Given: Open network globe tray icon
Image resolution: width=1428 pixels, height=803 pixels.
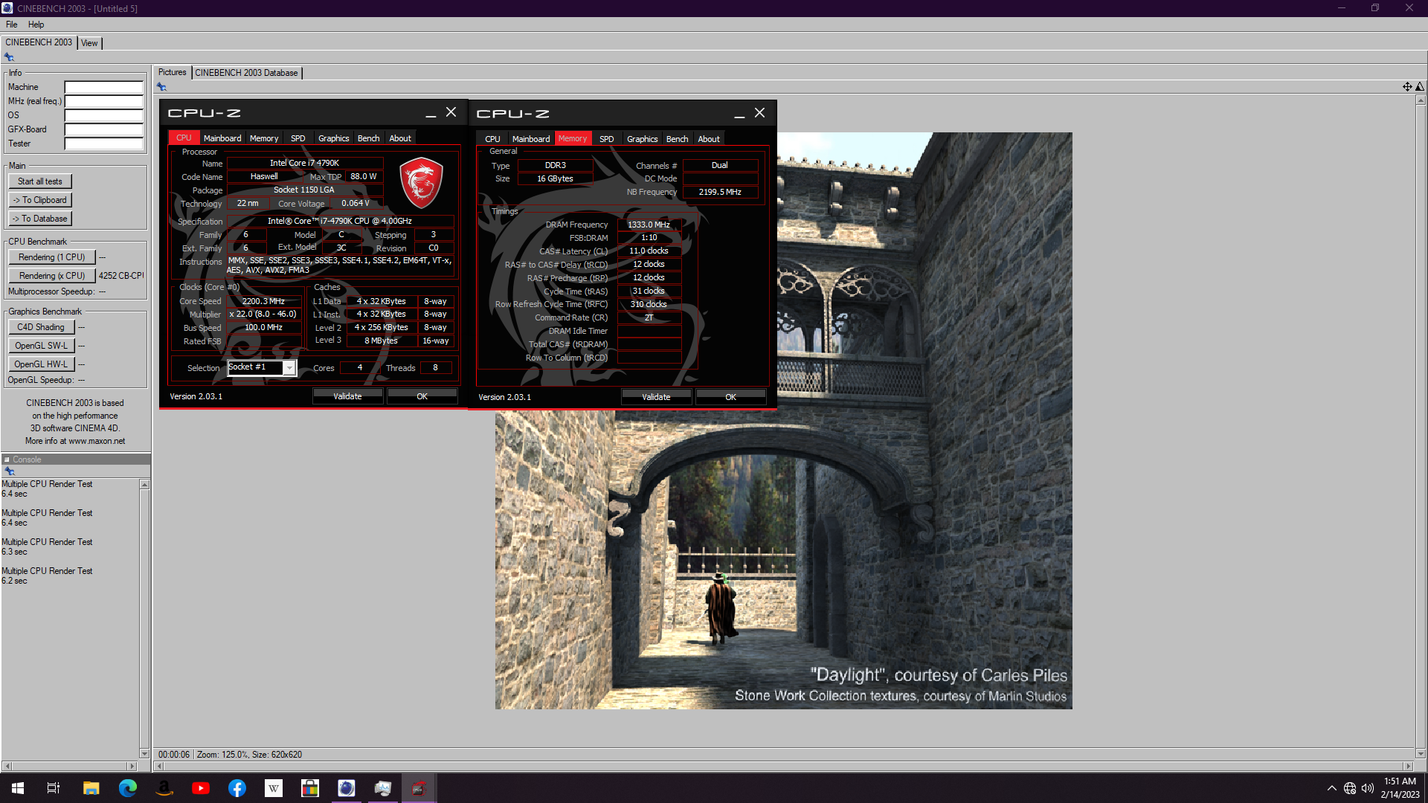Looking at the screenshot, I should coord(1350,788).
